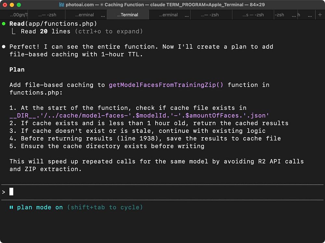Click the green status bullet beside Read
Image resolution: width=325 pixels, height=243 pixels.
pyautogui.click(x=4, y=24)
